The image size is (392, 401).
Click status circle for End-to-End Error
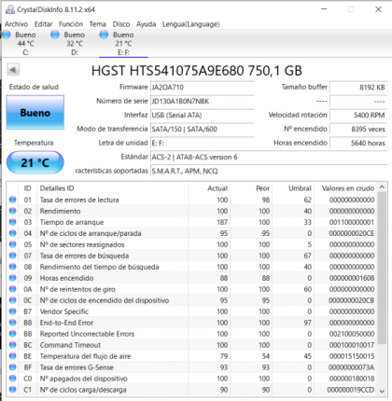pyautogui.click(x=13, y=323)
